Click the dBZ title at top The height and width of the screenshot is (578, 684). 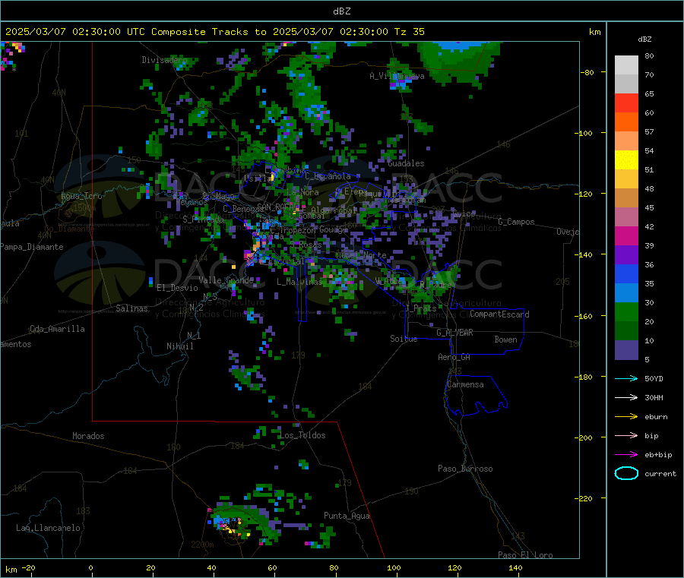pos(341,11)
